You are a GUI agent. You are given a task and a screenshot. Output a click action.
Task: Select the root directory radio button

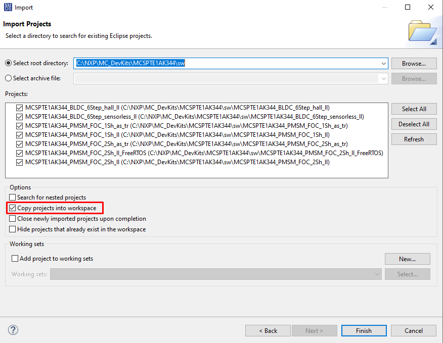click(8, 63)
